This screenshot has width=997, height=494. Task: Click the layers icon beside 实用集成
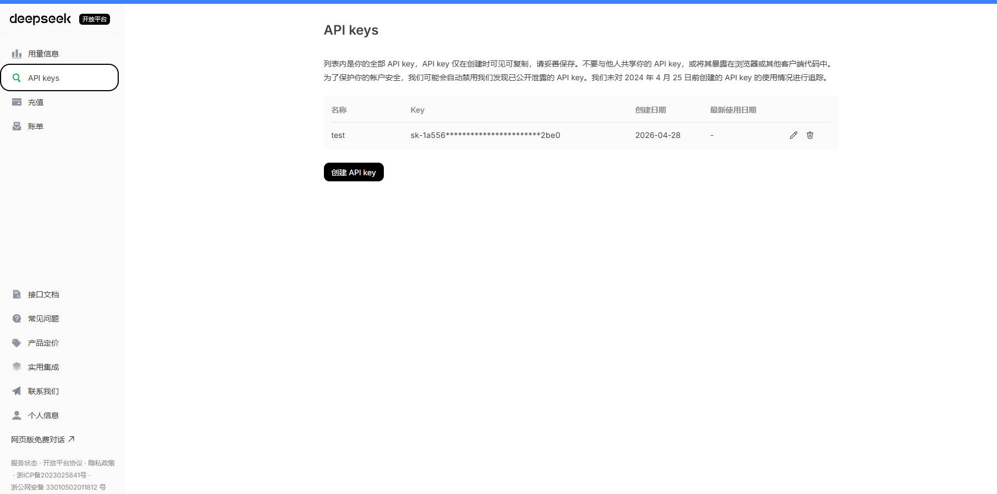(x=16, y=367)
